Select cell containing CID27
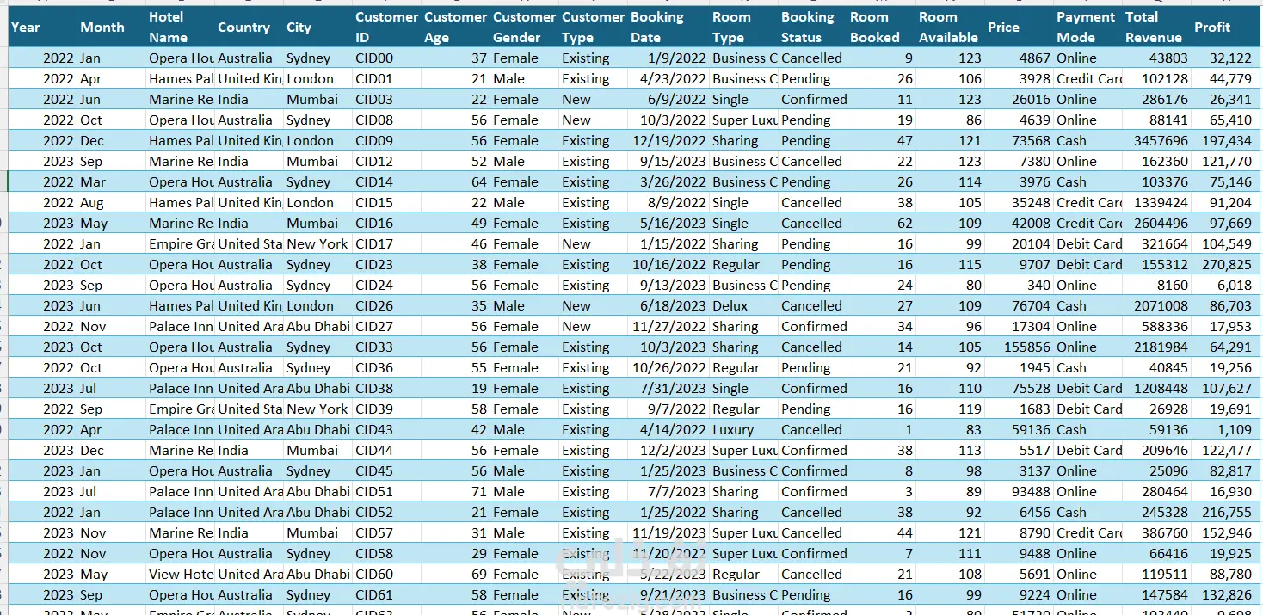This screenshot has width=1263, height=615. (x=386, y=327)
